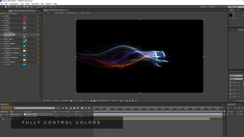Click the timeline current time indicator

click(107, 109)
